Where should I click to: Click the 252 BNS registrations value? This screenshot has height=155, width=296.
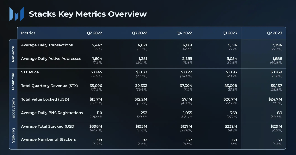click(144, 113)
